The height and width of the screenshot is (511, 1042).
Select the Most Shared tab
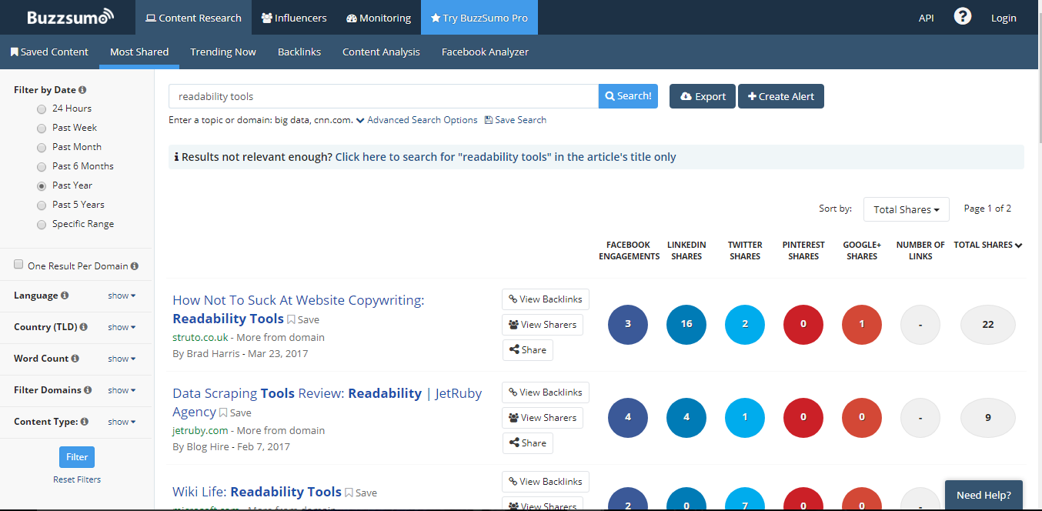point(139,52)
